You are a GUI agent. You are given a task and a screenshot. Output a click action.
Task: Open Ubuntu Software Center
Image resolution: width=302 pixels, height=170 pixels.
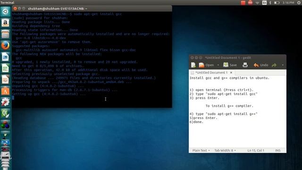click(5, 91)
